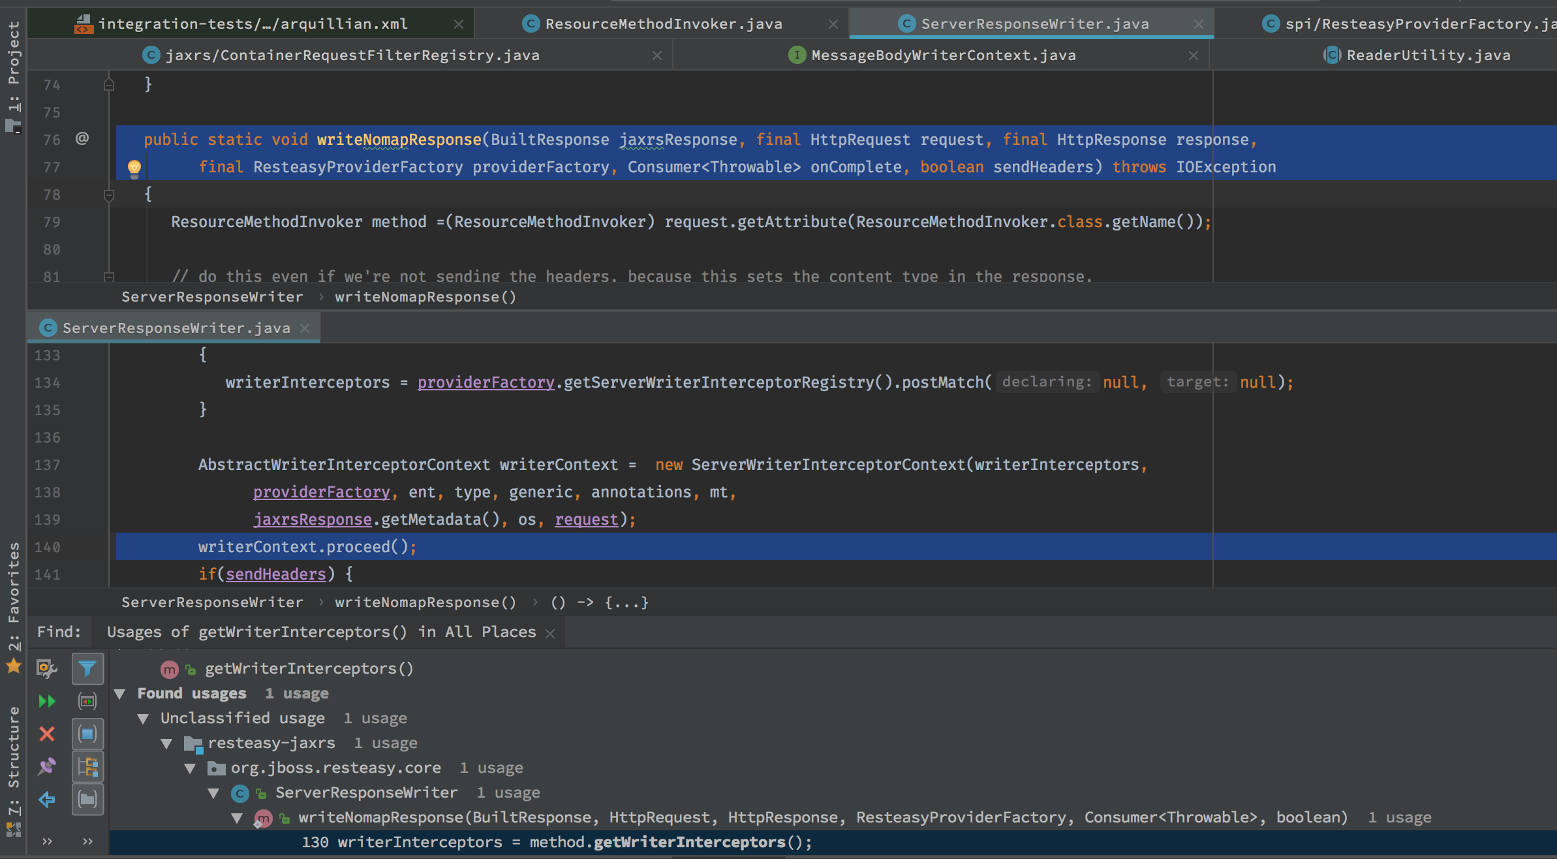Click the blue back arrow icon
The image size is (1557, 859).
pyautogui.click(x=46, y=799)
